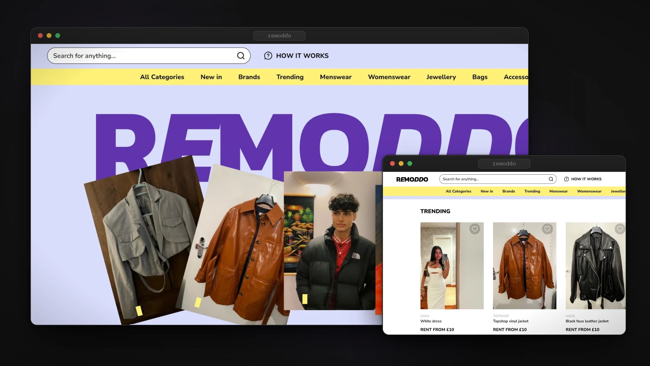
Task: Favorite the White dress with heart icon
Action: (474, 229)
